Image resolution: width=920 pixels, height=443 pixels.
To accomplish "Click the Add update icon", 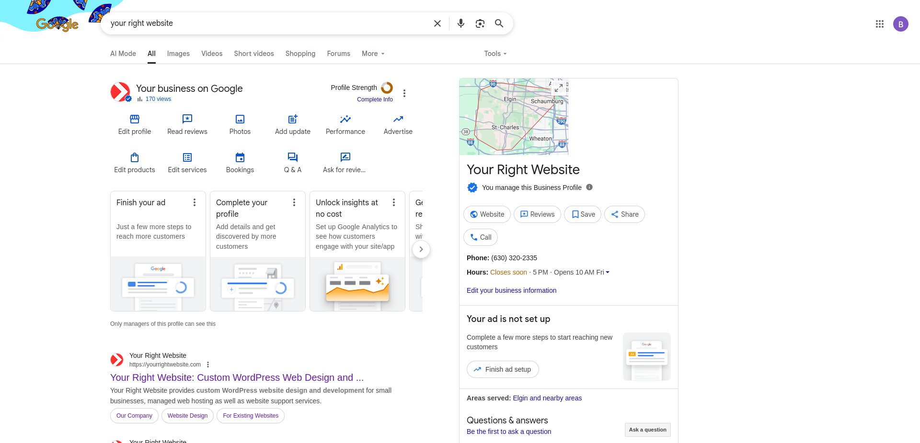I will (293, 119).
